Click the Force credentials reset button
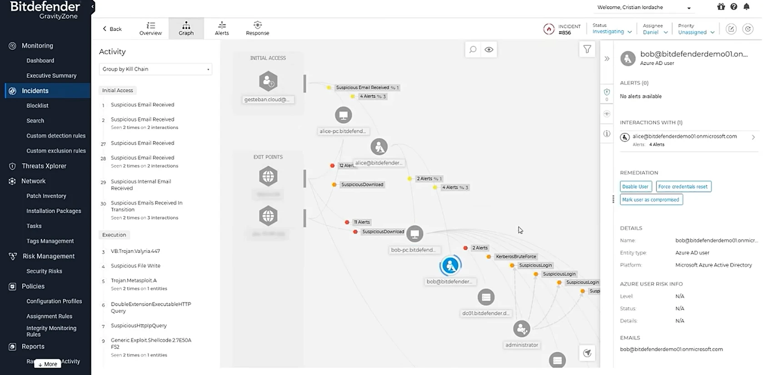The width and height of the screenshot is (767, 375). pos(683,187)
